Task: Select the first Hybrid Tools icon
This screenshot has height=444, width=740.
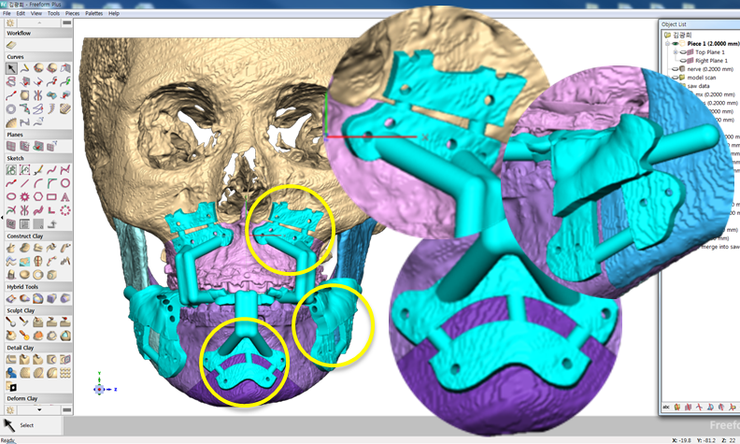Action: pyautogui.click(x=11, y=299)
